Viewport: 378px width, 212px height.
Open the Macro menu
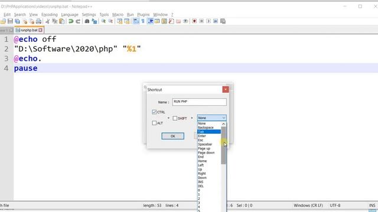click(x=118, y=15)
